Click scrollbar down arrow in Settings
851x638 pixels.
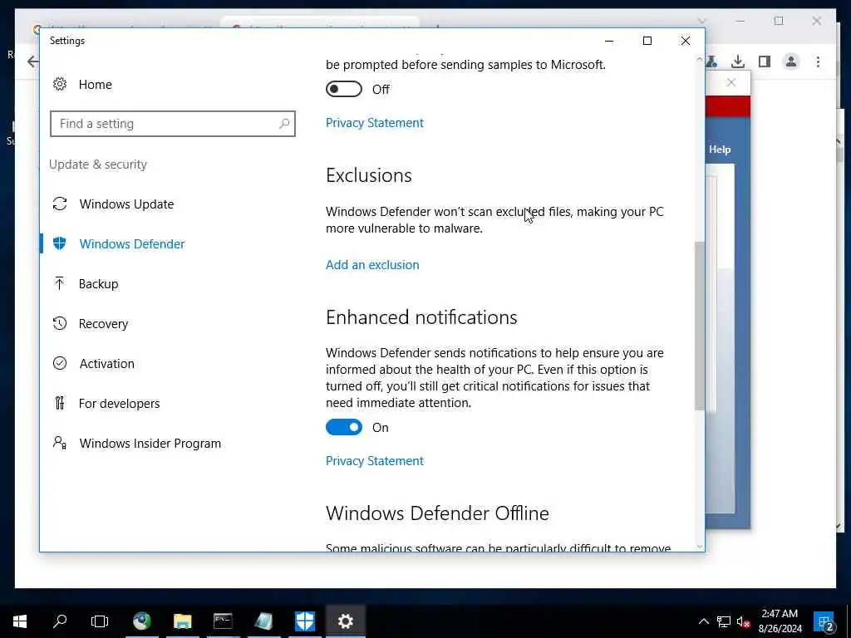click(x=700, y=547)
